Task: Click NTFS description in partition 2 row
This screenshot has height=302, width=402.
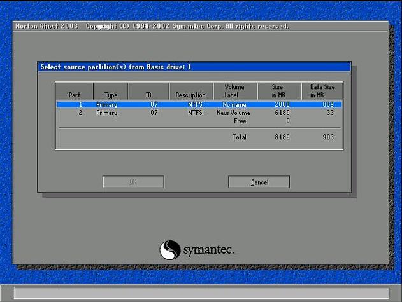Action: pos(195,113)
